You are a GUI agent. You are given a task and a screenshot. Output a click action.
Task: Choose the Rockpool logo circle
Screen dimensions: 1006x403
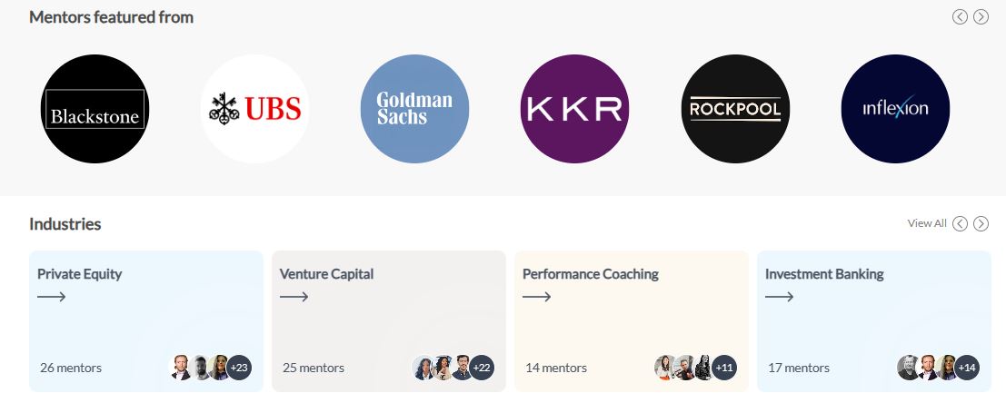[735, 110]
